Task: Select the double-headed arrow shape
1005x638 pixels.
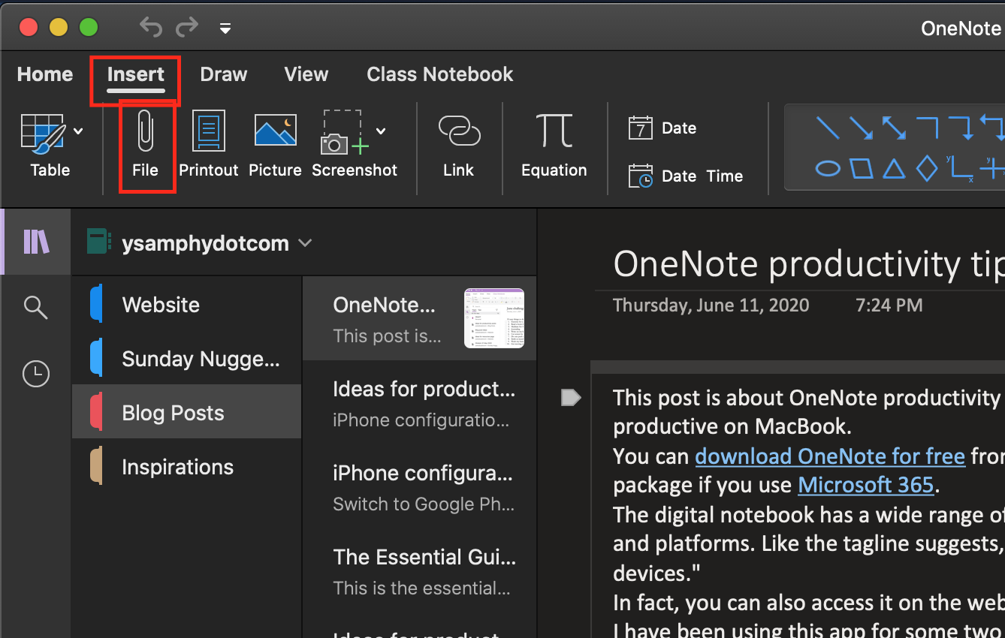Action: (894, 128)
